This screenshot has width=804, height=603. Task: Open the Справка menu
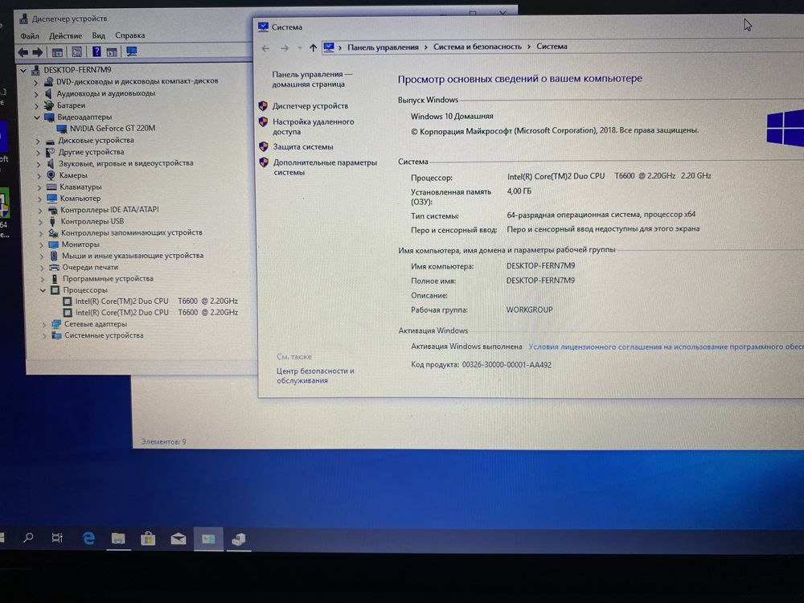[129, 35]
